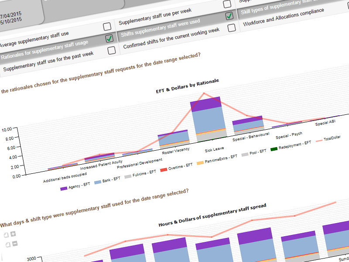
Task: Untick Shifts supplementary staff were used
Action: point(229,16)
